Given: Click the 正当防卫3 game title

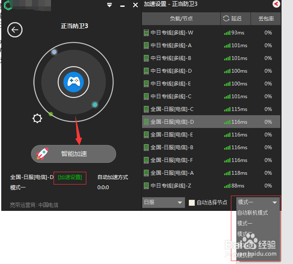Looking at the screenshot, I should 74,26.
